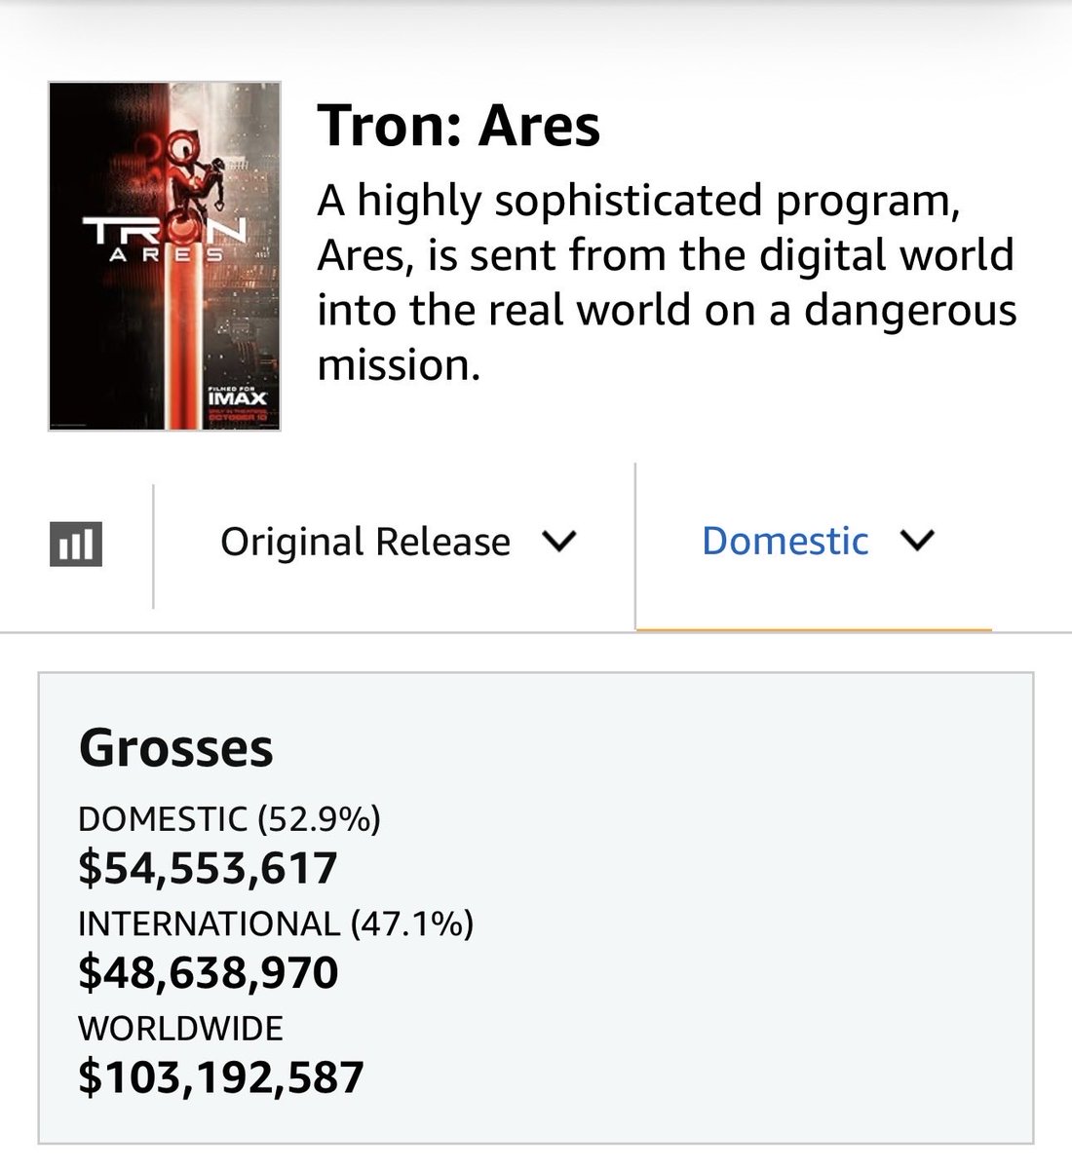Open the Tron: Ares poster thumbnail

pos(165,256)
